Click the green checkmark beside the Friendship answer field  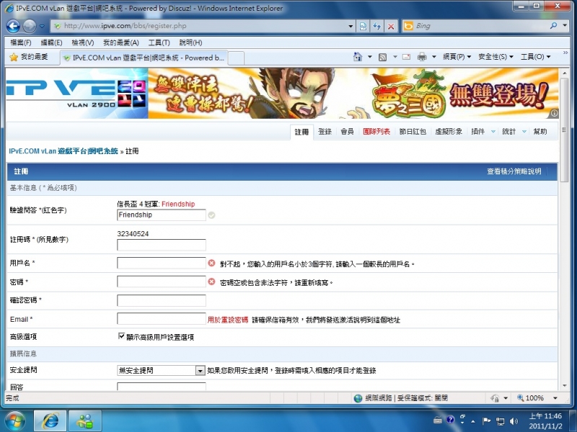coord(210,215)
